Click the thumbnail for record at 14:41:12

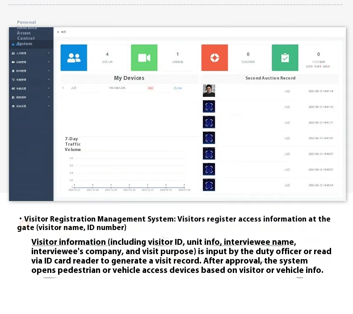point(209,107)
